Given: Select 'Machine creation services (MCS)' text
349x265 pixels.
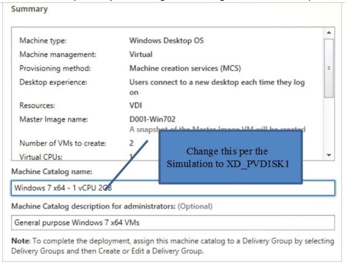Looking at the screenshot, I should [185, 68].
